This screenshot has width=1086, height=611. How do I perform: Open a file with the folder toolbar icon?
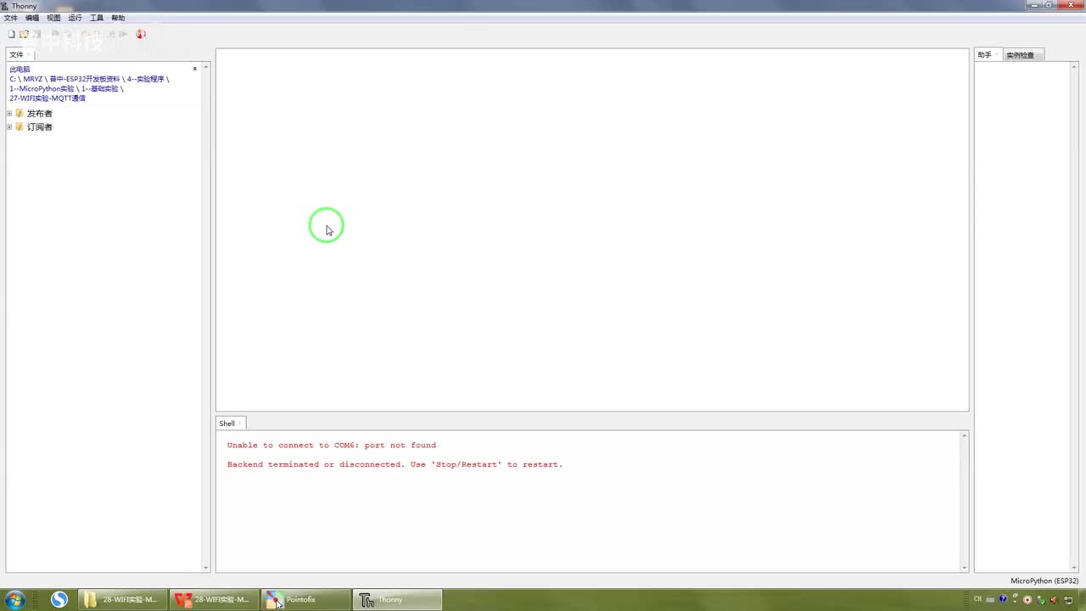pyautogui.click(x=24, y=34)
